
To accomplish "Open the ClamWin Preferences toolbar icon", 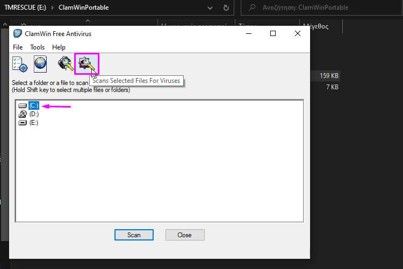I will (x=19, y=64).
